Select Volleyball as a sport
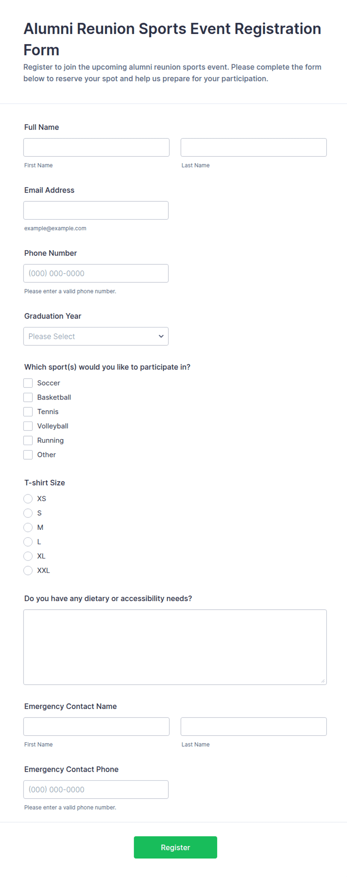Image resolution: width=347 pixels, height=877 pixels. 28,426
